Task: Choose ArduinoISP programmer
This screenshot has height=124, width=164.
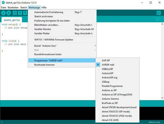Action: [x=118, y=73]
